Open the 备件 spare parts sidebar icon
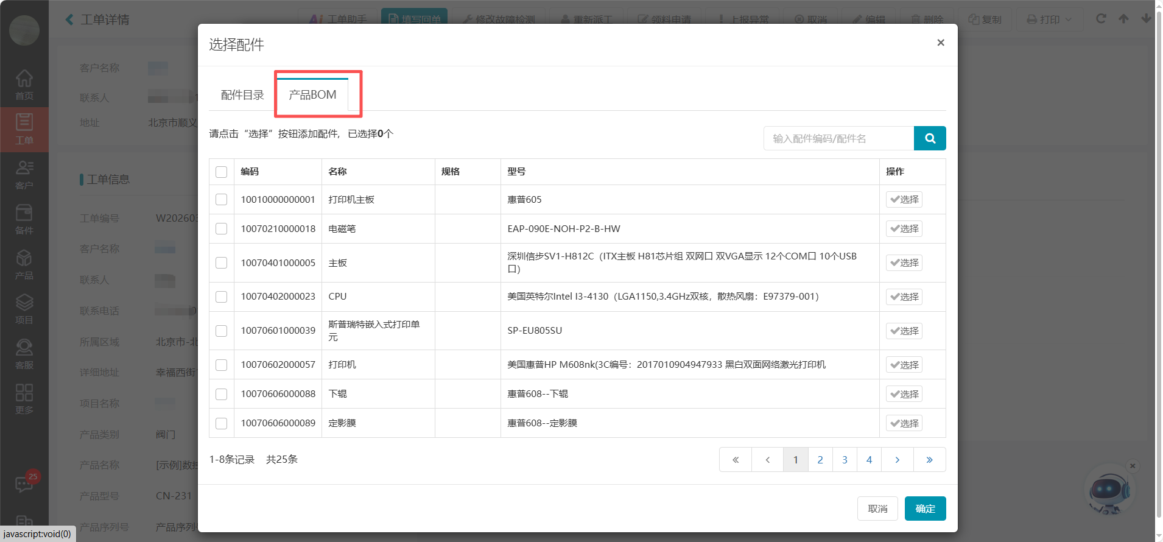This screenshot has height=542, width=1163. tap(24, 219)
